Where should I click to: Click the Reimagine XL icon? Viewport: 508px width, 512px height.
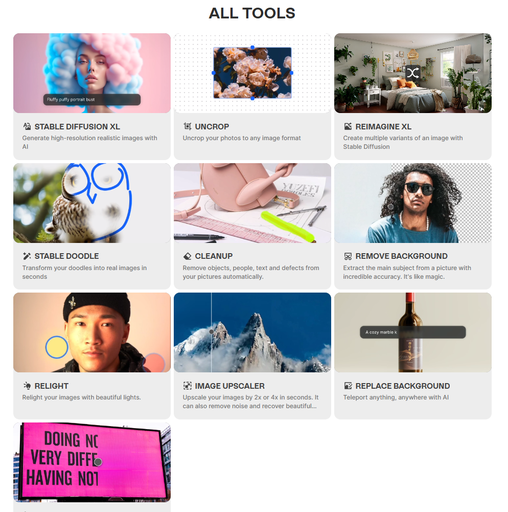coord(348,126)
